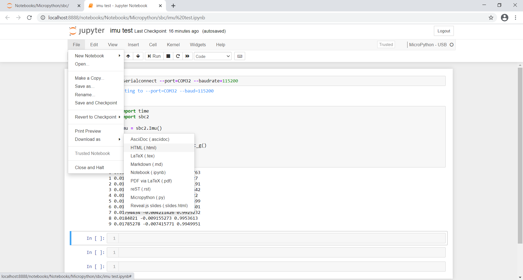Expand Revert to Checkpoint submenu

[x=96, y=117]
